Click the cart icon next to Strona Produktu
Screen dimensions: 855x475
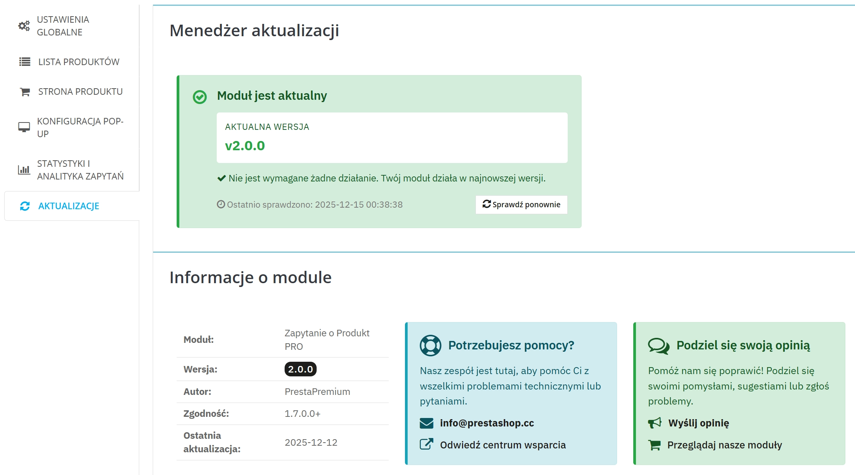pos(24,92)
